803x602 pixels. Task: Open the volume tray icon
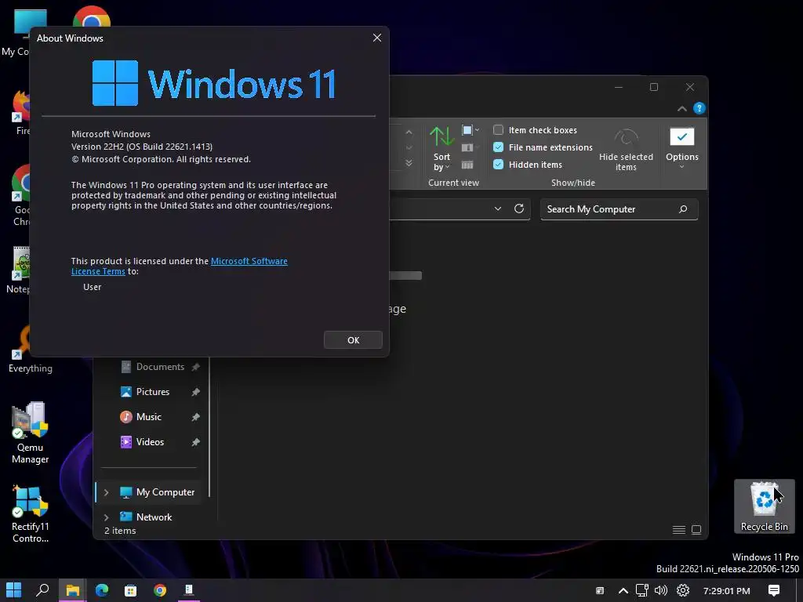coord(660,591)
